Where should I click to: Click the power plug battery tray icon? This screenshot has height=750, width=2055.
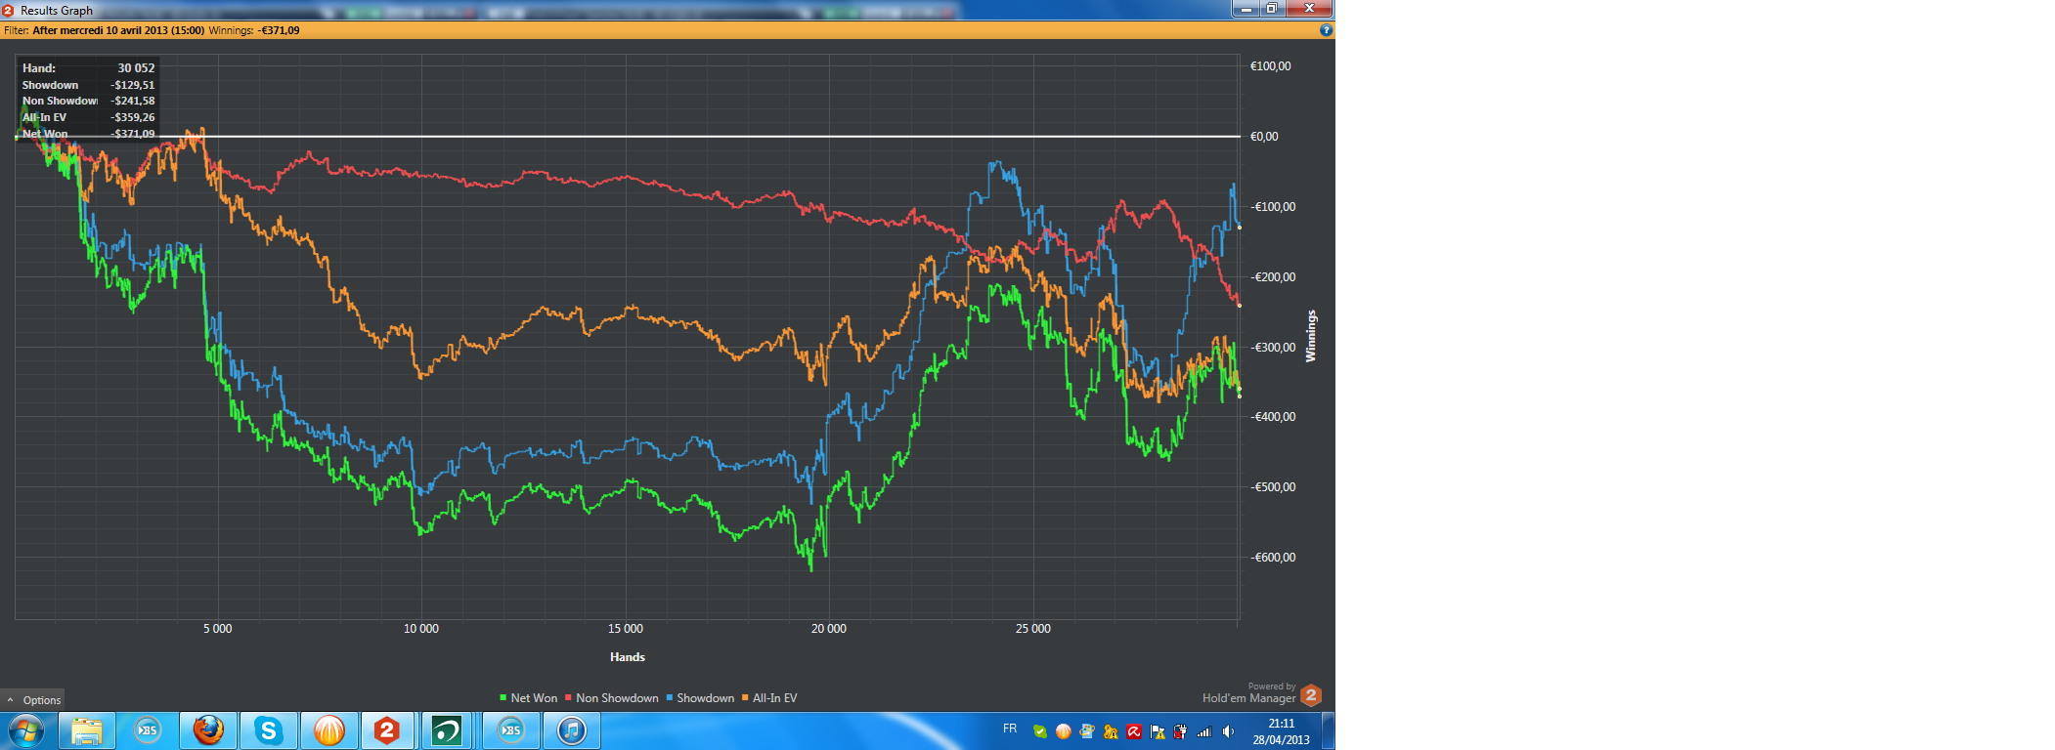(x=1181, y=731)
